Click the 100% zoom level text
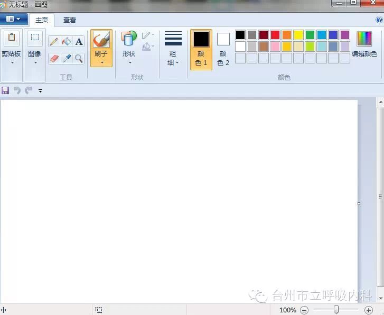The image size is (384, 315). tap(288, 310)
